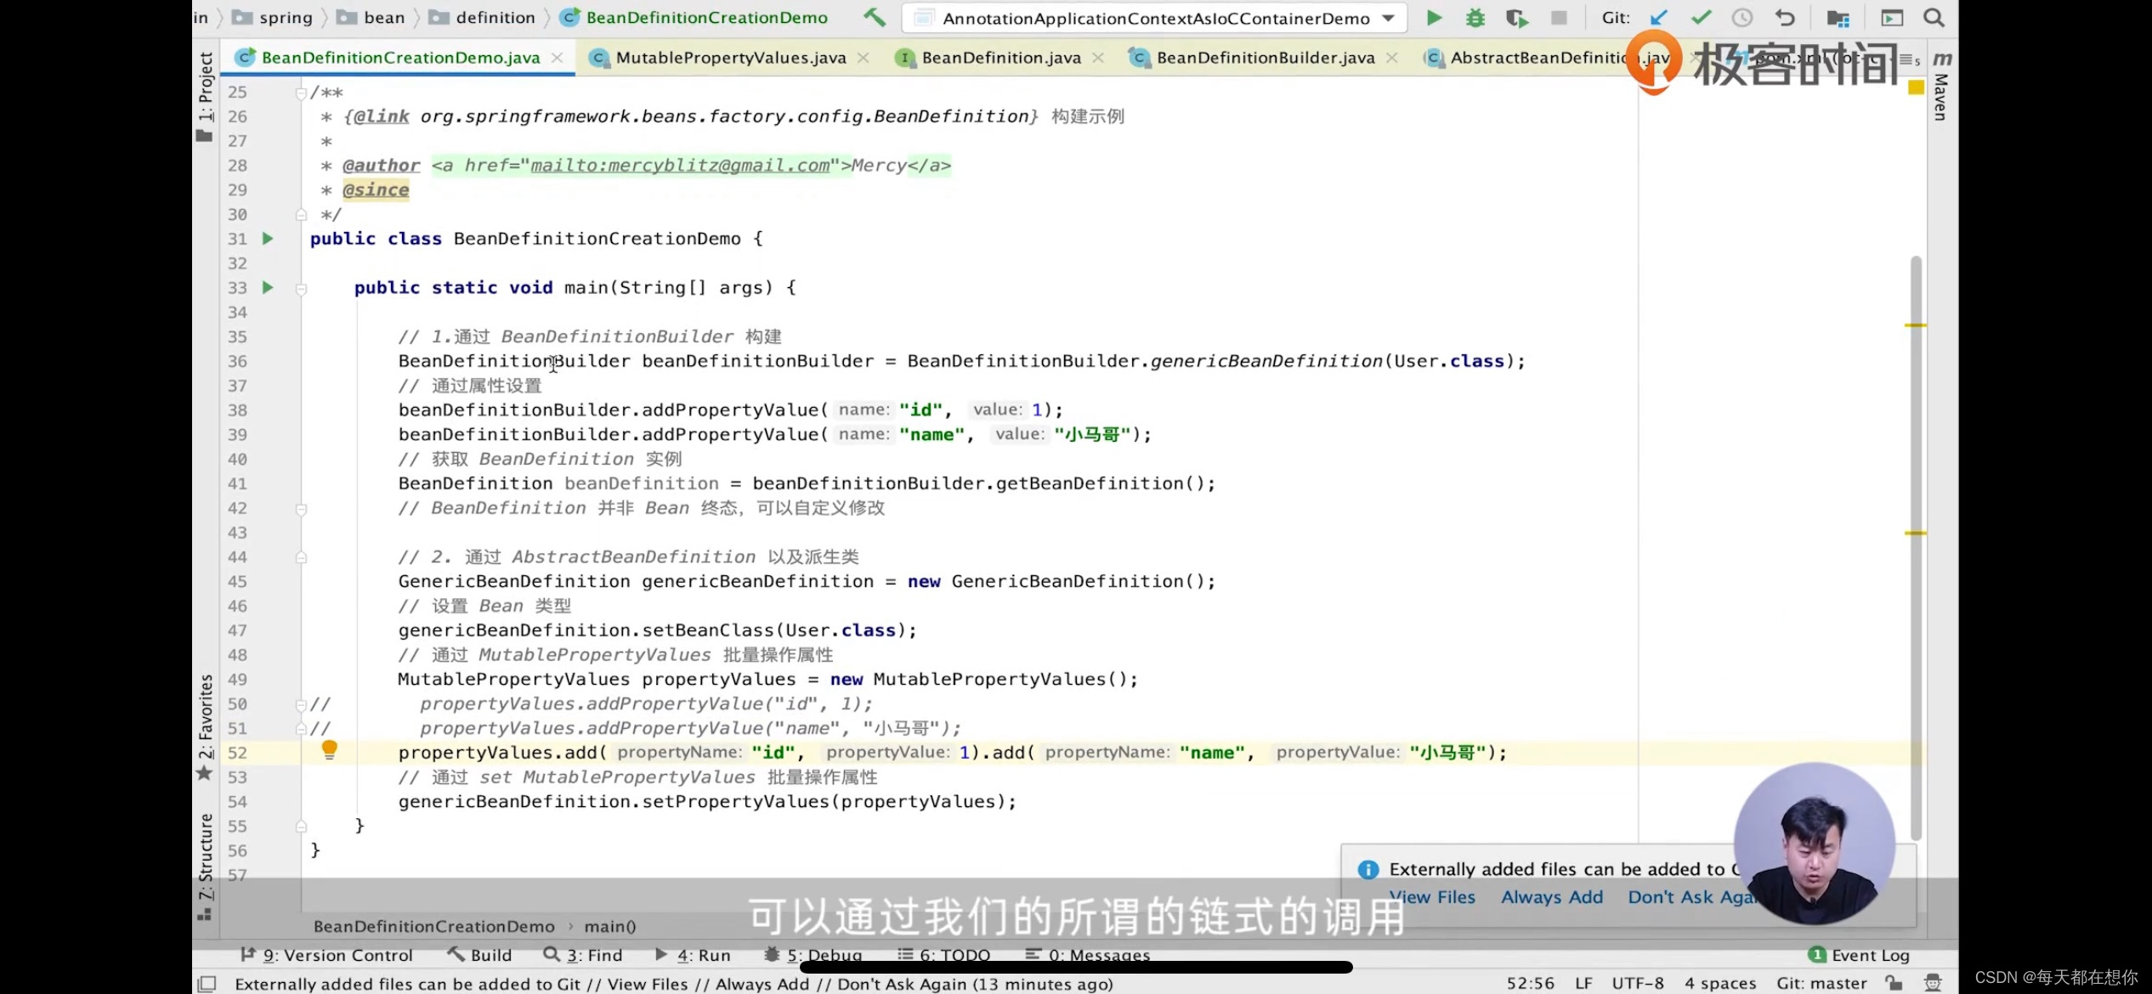Toggle fold marker at line 50
This screenshot has height=994, width=2152.
click(x=301, y=704)
